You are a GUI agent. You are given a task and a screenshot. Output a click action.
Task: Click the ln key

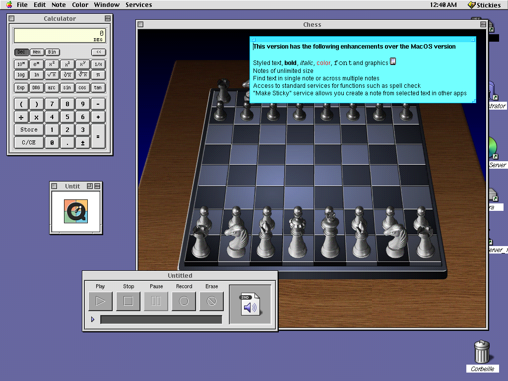36,75
